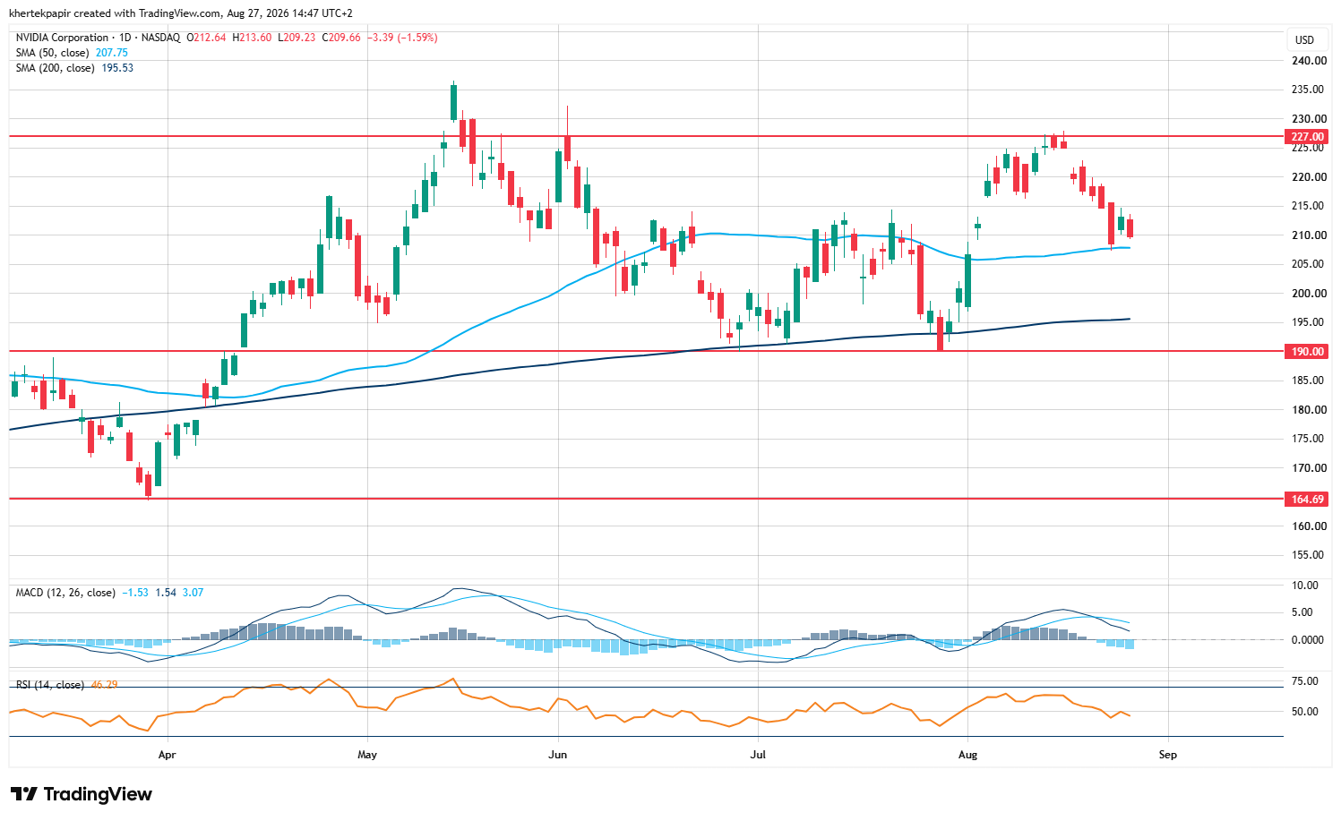Screen dimensions: 1341x821
Task: Click the TradingView logo at the bottom
Action: [x=82, y=794]
